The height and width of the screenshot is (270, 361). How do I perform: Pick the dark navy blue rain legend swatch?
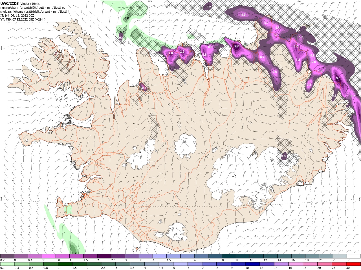tap(252, 264)
